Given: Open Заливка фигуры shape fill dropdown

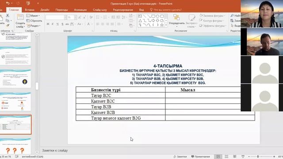Looking at the screenshot, I should (212, 16).
